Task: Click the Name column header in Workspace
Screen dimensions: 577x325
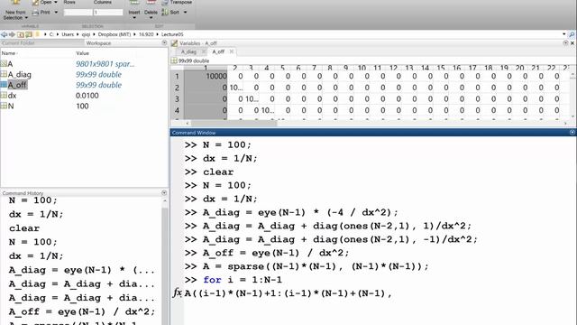Action: point(9,53)
